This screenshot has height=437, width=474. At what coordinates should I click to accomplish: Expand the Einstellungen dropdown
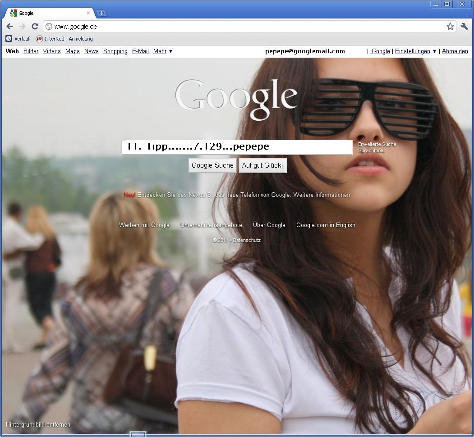pyautogui.click(x=415, y=51)
